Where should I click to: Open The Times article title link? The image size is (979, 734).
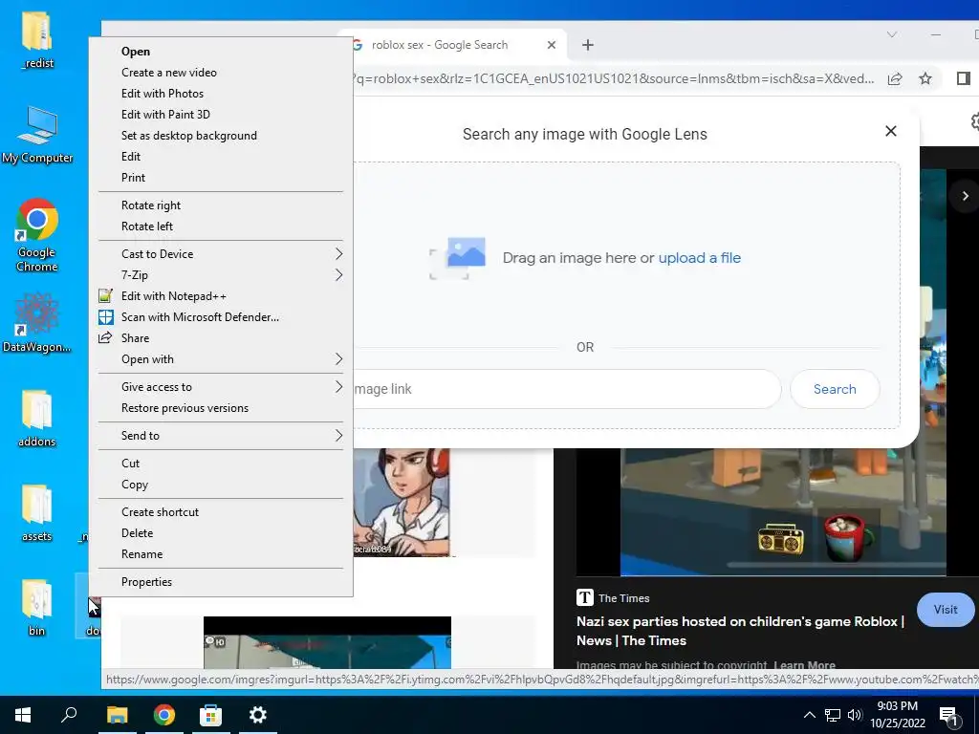click(x=740, y=631)
